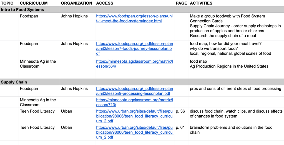Image resolution: width=284 pixels, height=145 pixels.
Task: Select the 'Make a group foodweb' activities cell
Action: click(x=235, y=26)
